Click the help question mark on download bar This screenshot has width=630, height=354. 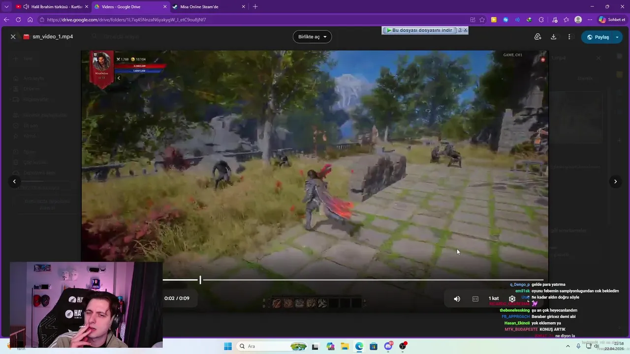click(460, 30)
